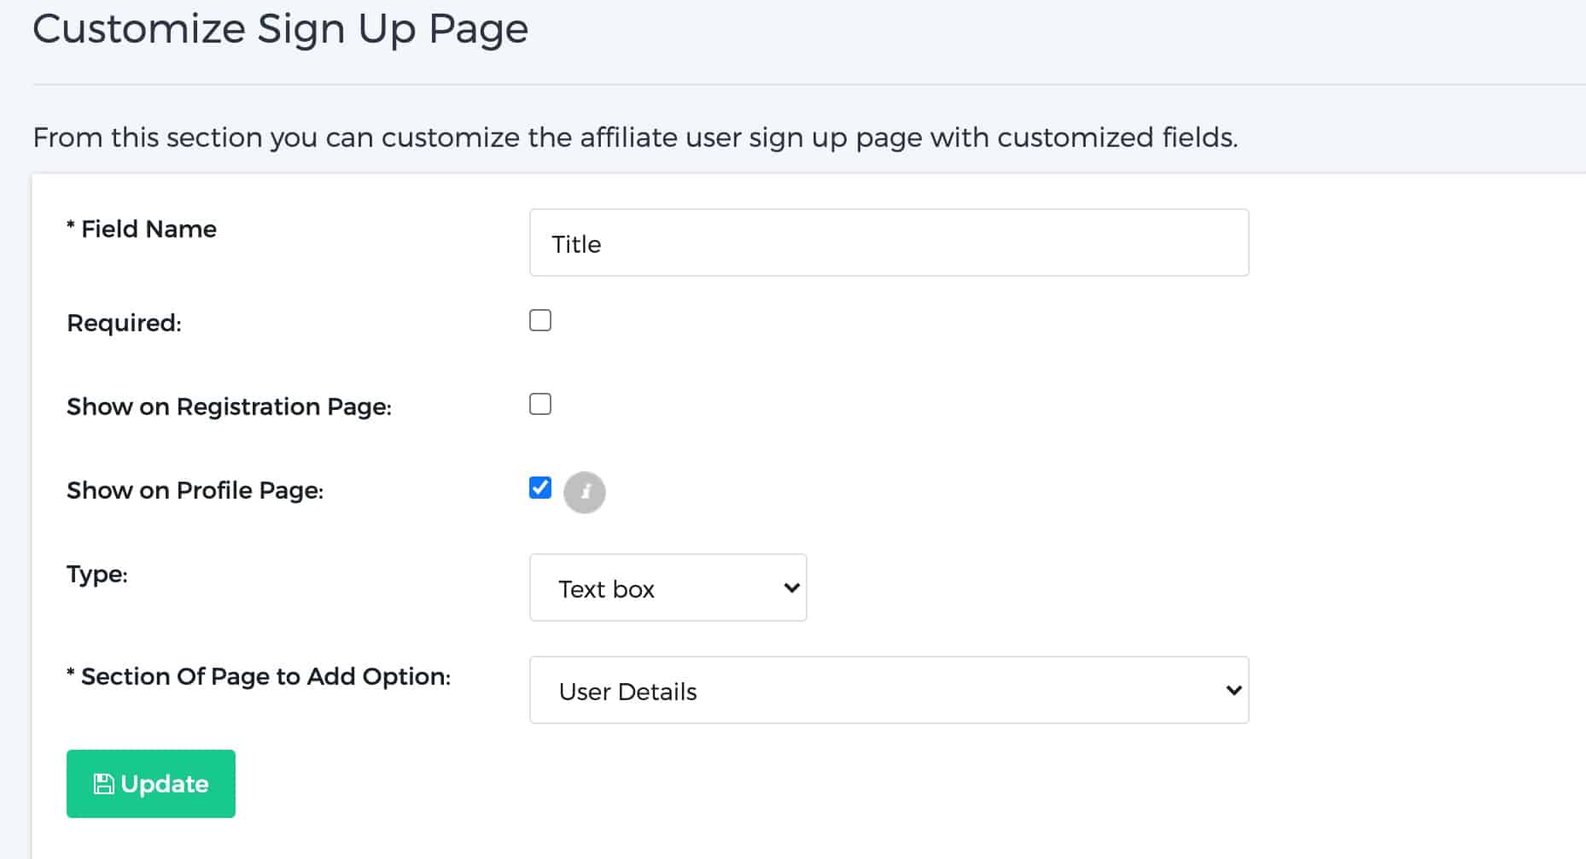Image resolution: width=1586 pixels, height=859 pixels.
Task: Uncheck the Show on Profile Page checkbox
Action: click(540, 488)
